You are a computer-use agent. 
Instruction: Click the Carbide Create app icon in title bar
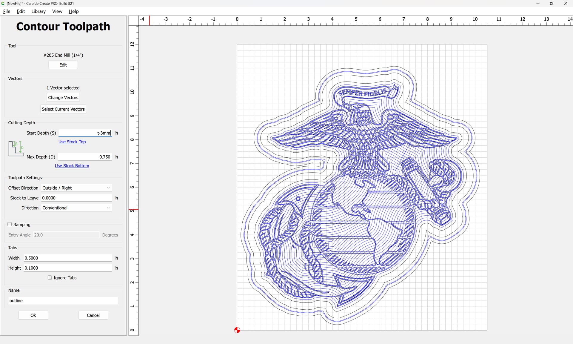point(3,3)
